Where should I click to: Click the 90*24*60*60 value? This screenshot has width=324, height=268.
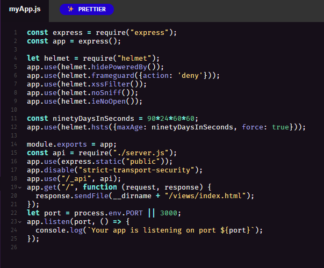(x=171, y=119)
